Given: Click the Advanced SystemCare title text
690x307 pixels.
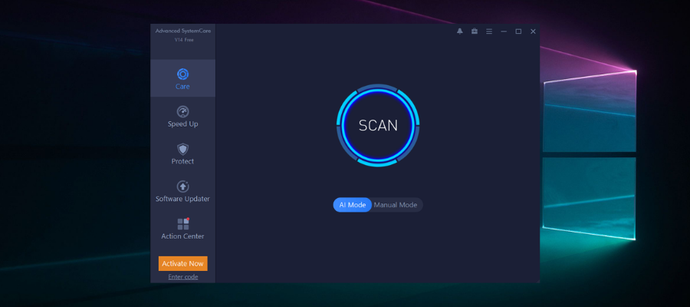Looking at the screenshot, I should (182, 31).
